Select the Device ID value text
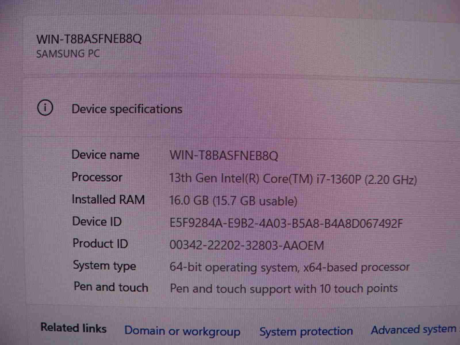460x345 pixels. click(x=286, y=223)
